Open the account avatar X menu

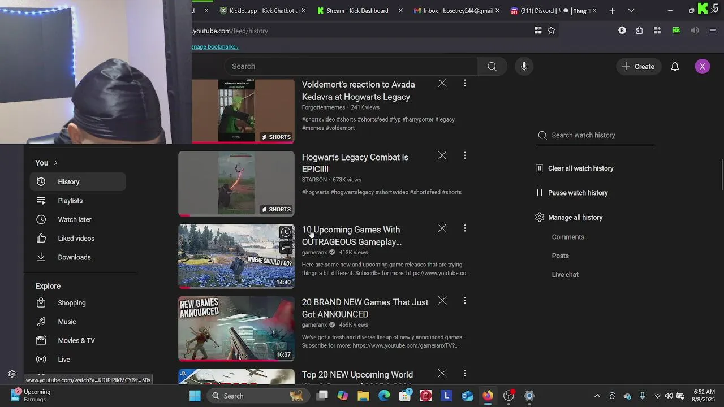click(x=702, y=67)
